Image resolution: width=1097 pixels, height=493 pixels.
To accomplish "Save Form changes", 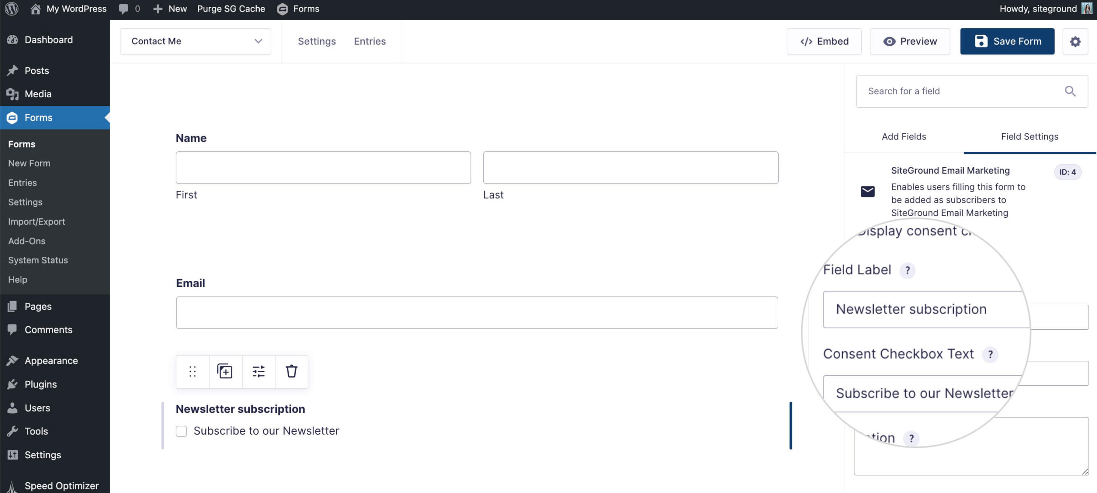I will point(1007,41).
